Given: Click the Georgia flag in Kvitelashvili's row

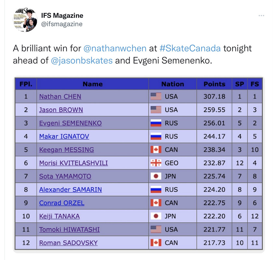Looking at the screenshot, I should pos(156,163).
